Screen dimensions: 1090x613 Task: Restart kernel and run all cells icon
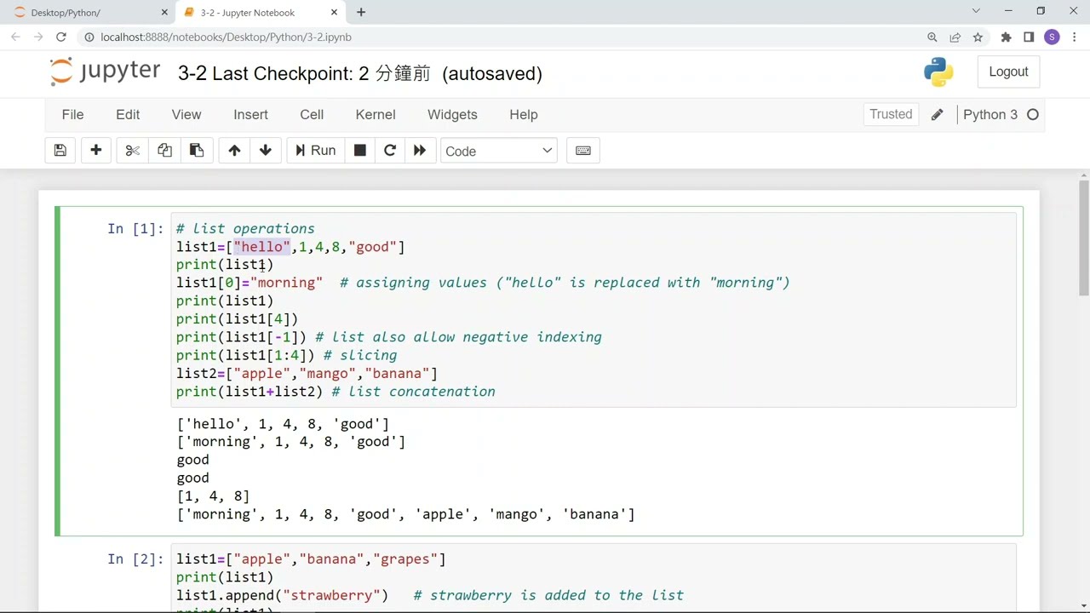pyautogui.click(x=420, y=151)
